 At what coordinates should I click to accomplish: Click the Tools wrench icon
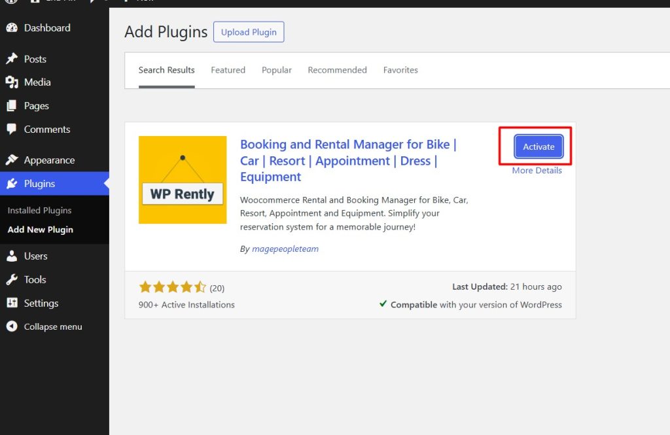12,280
